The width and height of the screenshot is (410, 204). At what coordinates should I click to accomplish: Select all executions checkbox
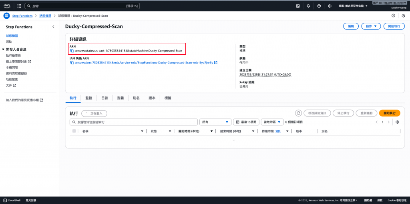click(x=74, y=131)
